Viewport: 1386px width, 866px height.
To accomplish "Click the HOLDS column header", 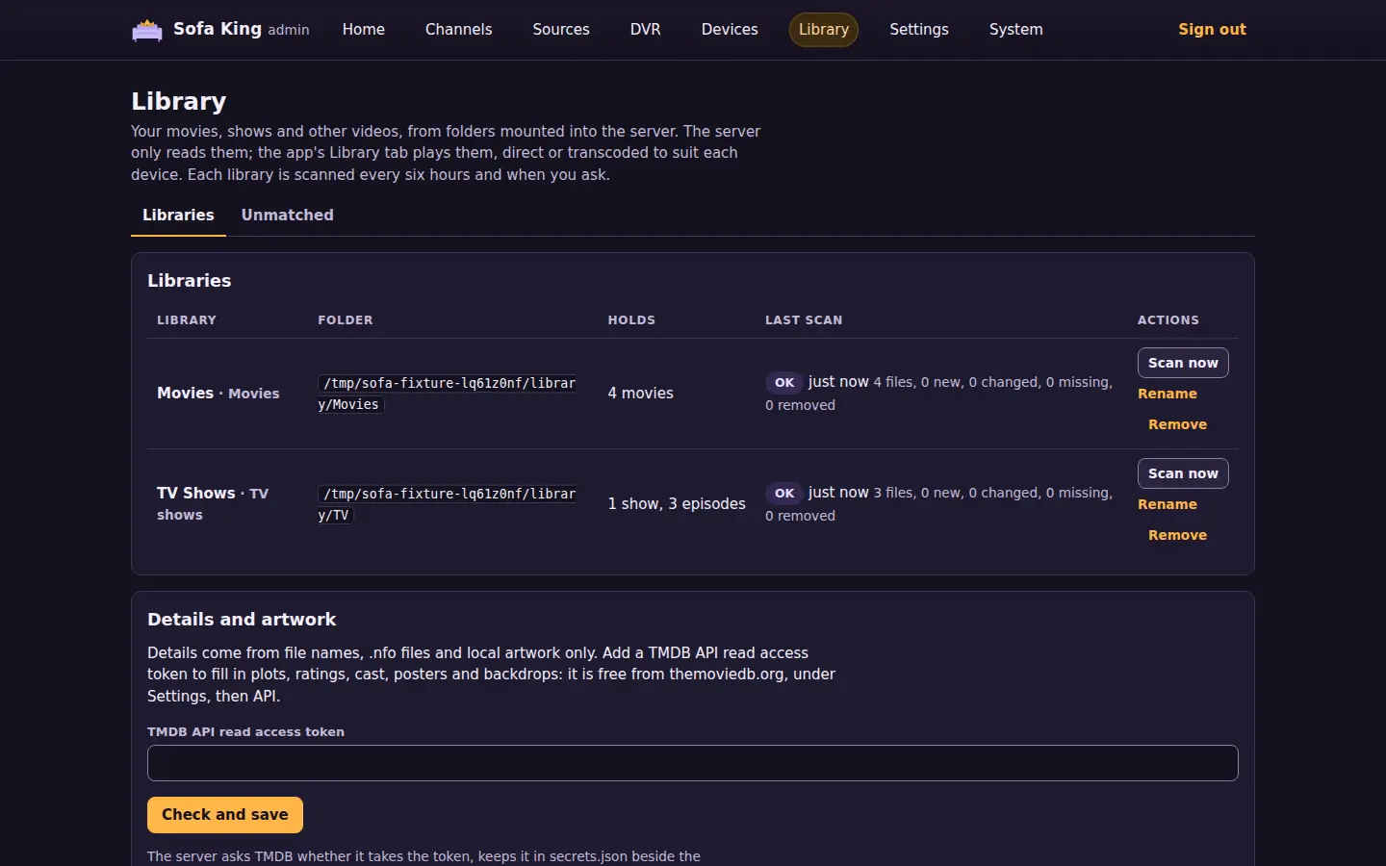I will point(631,320).
